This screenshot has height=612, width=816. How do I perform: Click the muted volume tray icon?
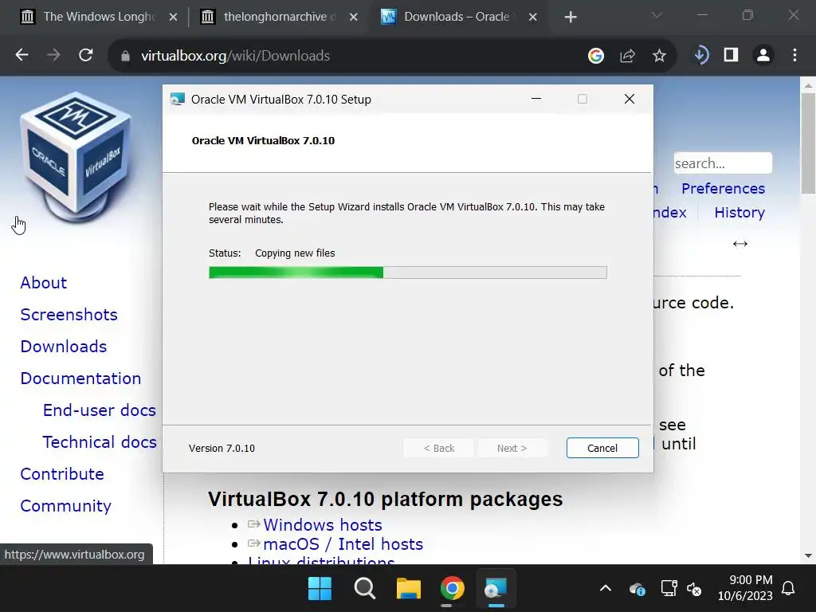point(694,589)
